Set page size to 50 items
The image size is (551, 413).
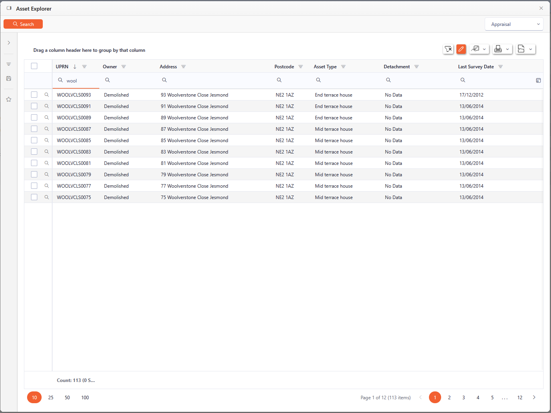tap(67, 398)
